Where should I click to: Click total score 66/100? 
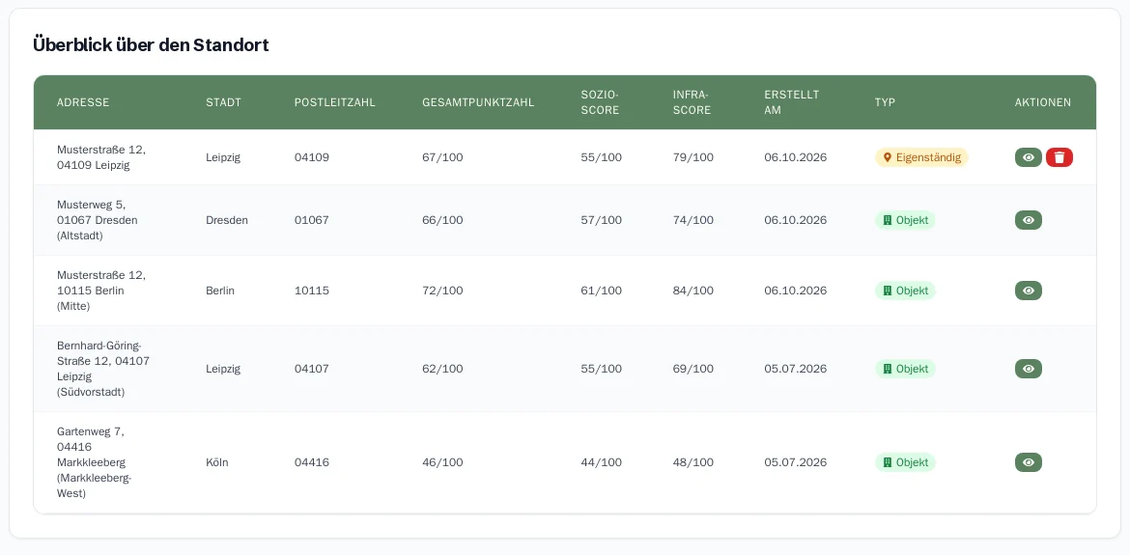pyautogui.click(x=442, y=220)
